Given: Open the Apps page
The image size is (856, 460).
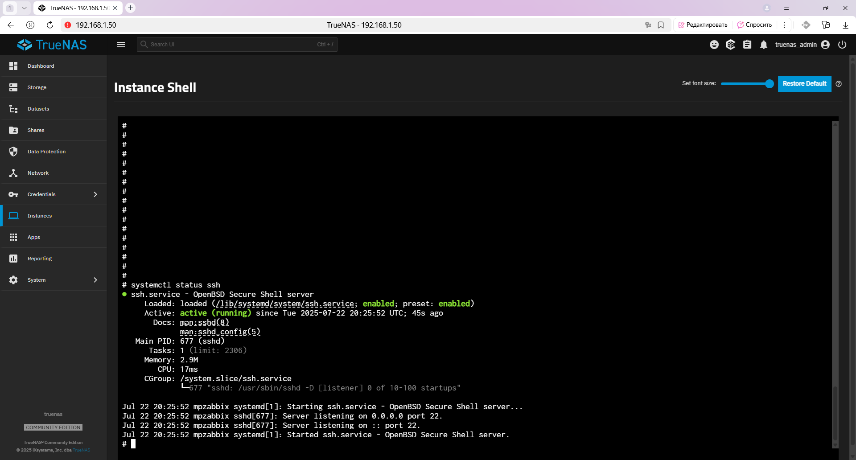Looking at the screenshot, I should pyautogui.click(x=53, y=237).
